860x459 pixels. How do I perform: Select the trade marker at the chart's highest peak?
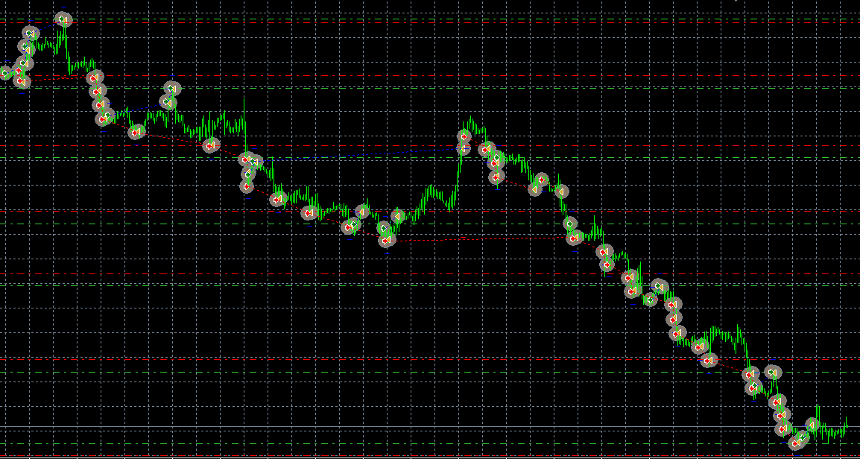click(63, 20)
